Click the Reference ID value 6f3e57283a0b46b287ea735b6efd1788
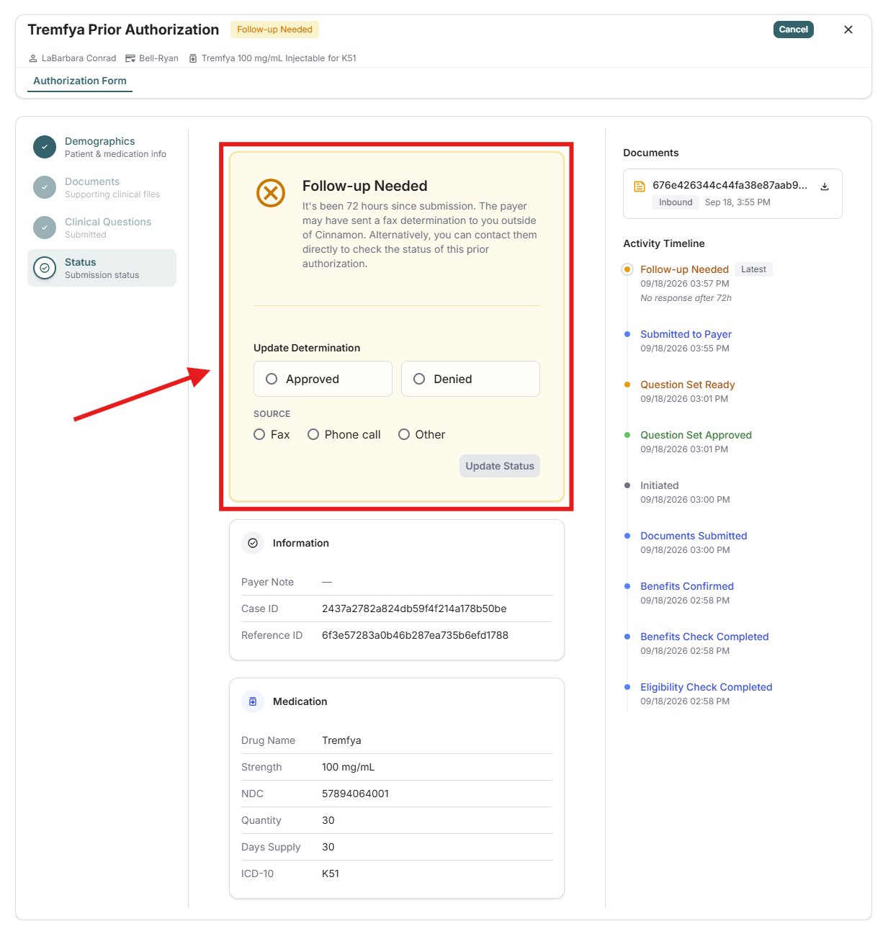Screen dimensions: 888x934 pos(415,635)
